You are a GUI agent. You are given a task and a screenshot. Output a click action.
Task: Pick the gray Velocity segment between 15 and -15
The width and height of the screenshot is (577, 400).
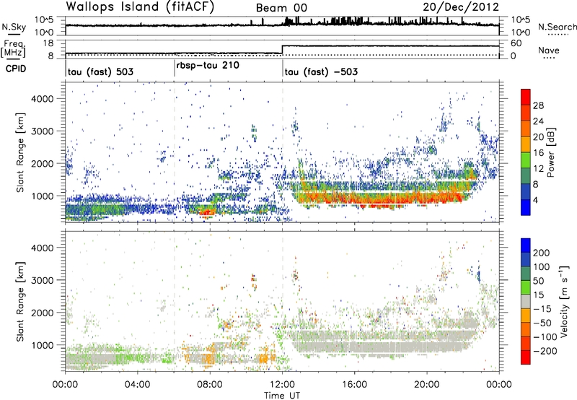pos(526,301)
